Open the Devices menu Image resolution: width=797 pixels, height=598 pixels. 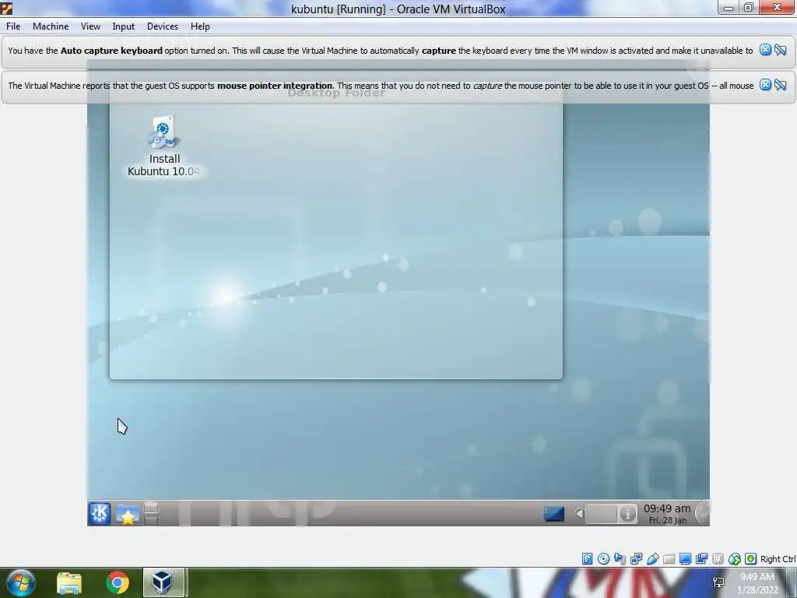tap(163, 26)
